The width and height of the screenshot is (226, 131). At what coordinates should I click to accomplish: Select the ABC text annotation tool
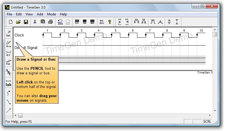coord(9,72)
